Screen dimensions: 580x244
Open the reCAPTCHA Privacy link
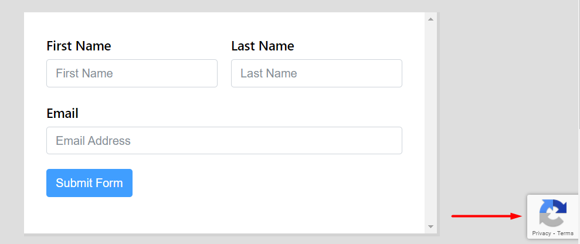541,233
